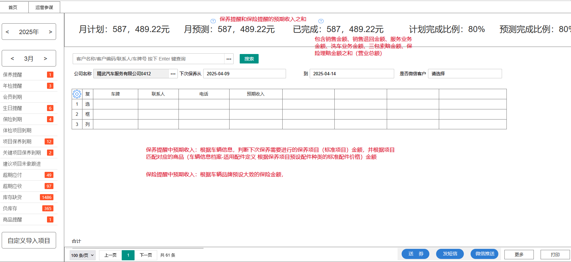Image resolution: width=571 pixels, height=262 pixels.
Task: Click help icon beside 已完成 label
Action: click(x=321, y=21)
